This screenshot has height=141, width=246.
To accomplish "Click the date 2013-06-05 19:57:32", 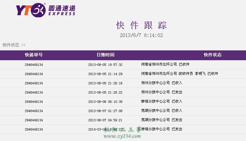I will click(105, 65).
